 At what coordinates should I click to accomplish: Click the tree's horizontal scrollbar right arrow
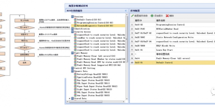coord(124,102)
